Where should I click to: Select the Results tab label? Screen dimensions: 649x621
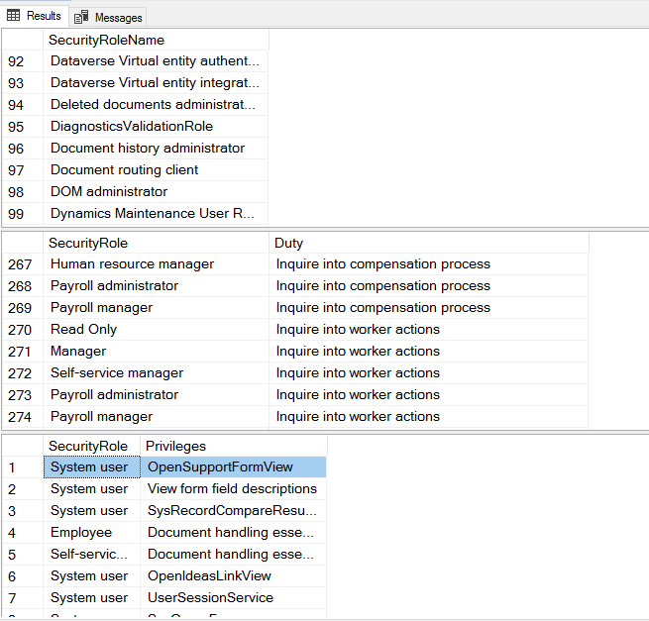[44, 16]
